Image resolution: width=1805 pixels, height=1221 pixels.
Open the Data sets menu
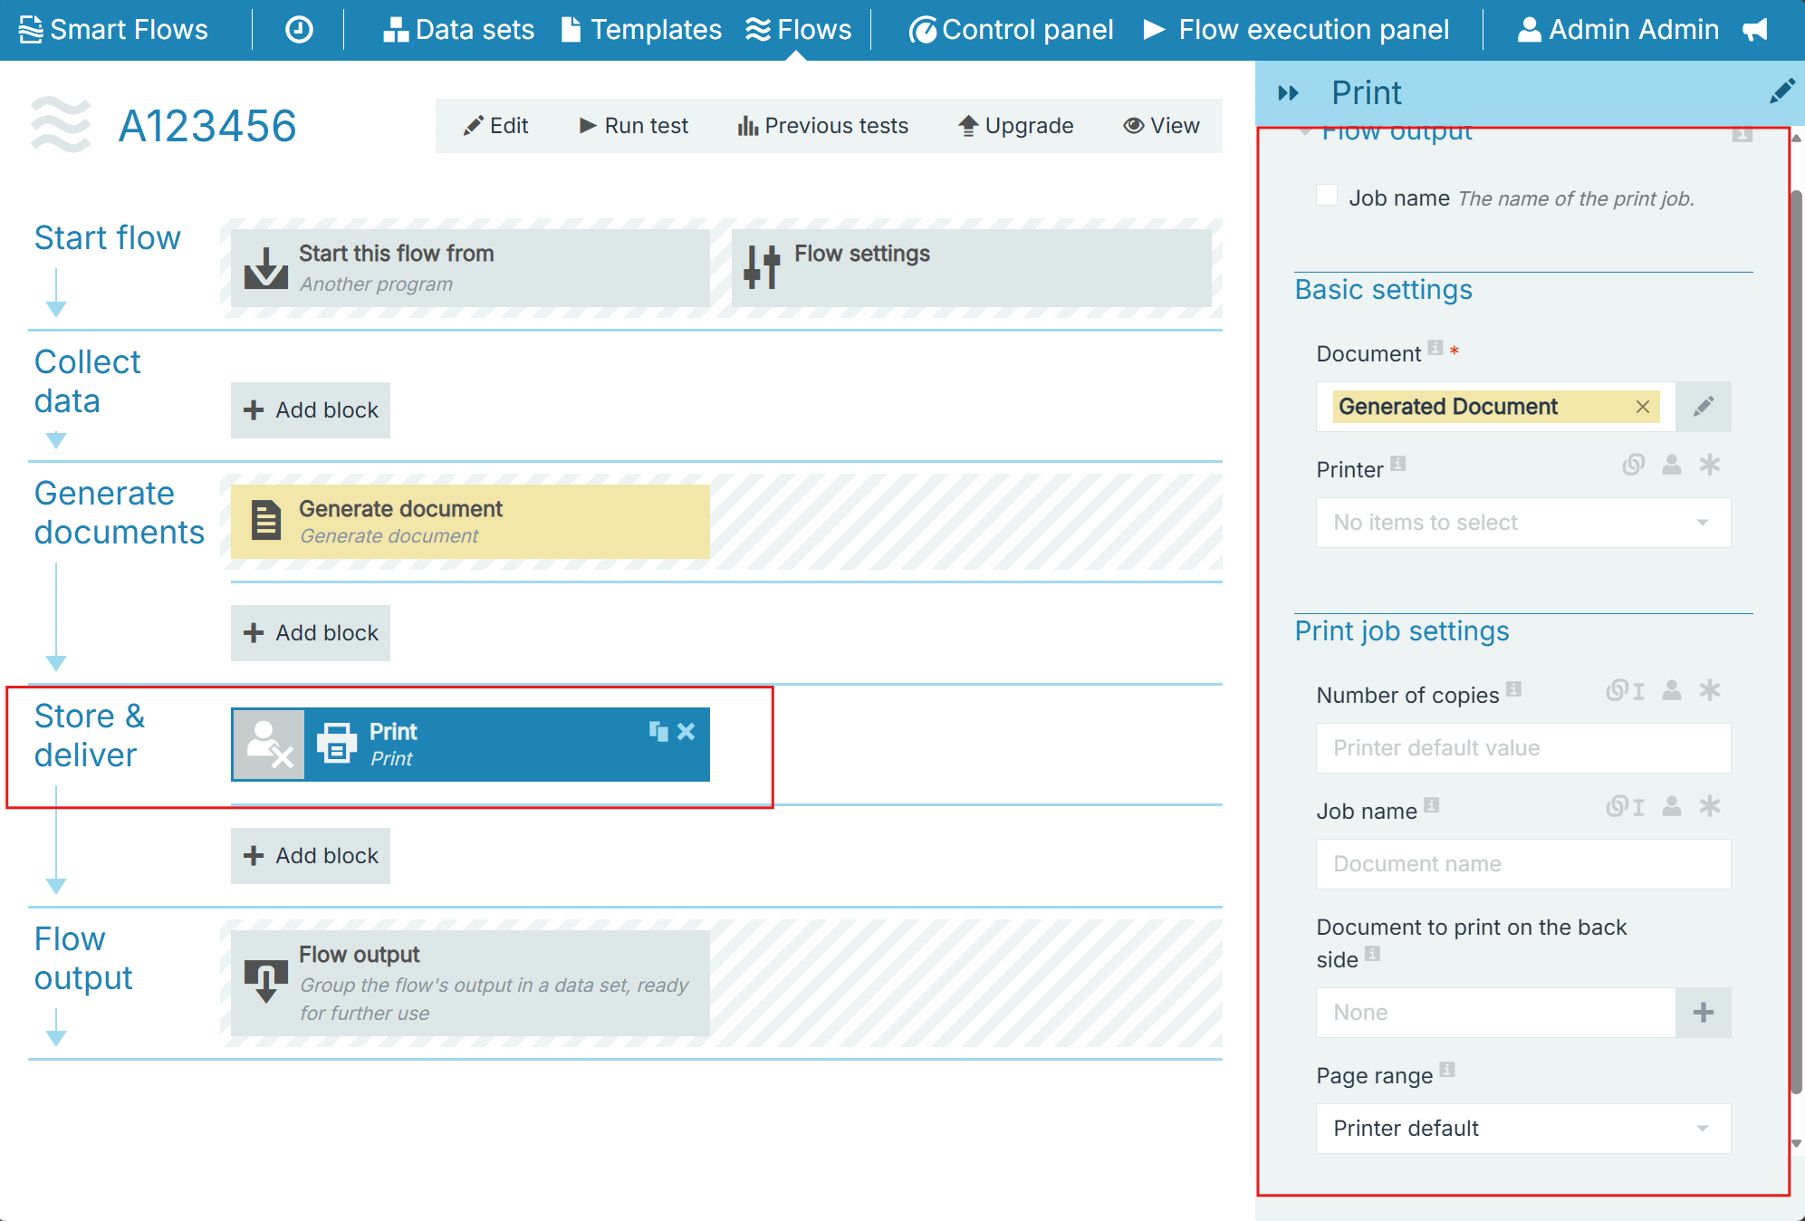click(458, 30)
